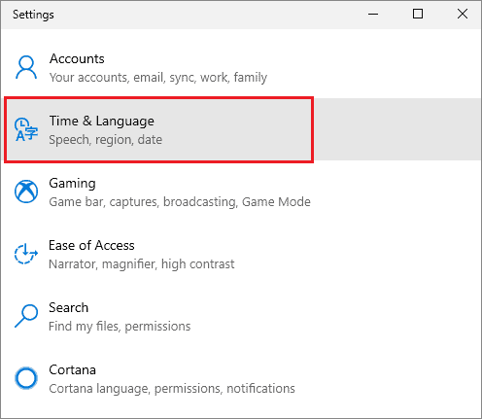The image size is (482, 419).
Task: Click the Search magnifier icon
Action: point(26,316)
